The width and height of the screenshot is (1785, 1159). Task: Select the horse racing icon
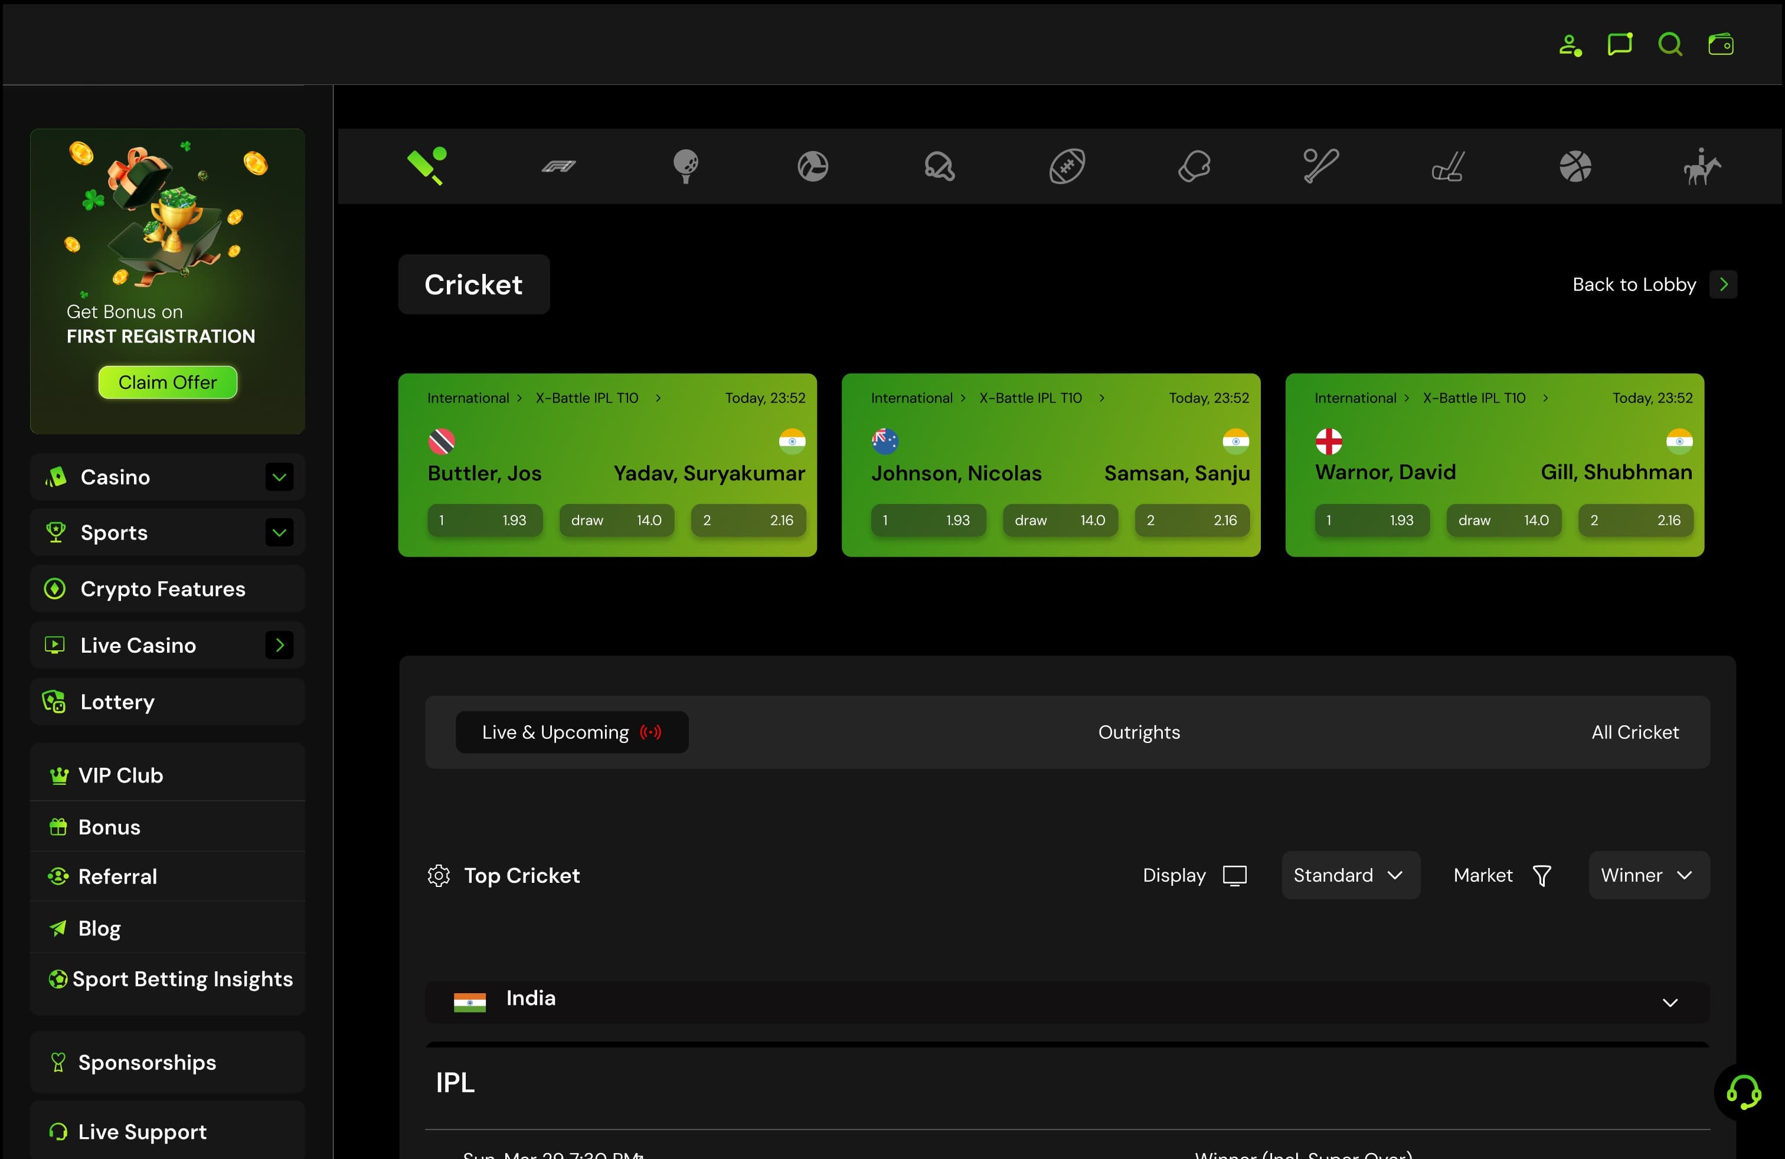(x=1702, y=166)
